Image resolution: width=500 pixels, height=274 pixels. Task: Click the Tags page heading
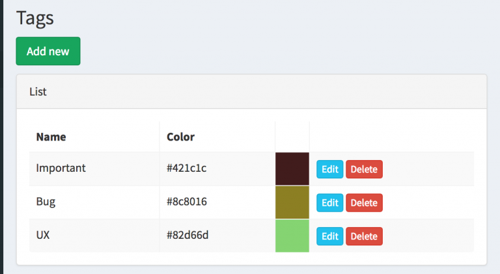pos(35,18)
